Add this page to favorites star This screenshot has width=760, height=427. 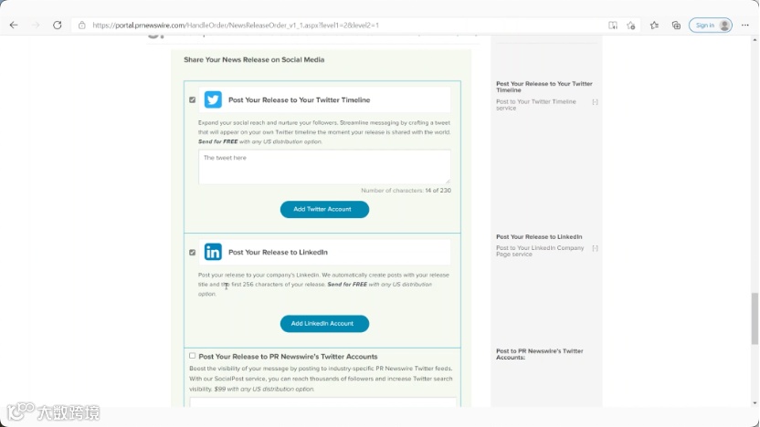click(630, 26)
